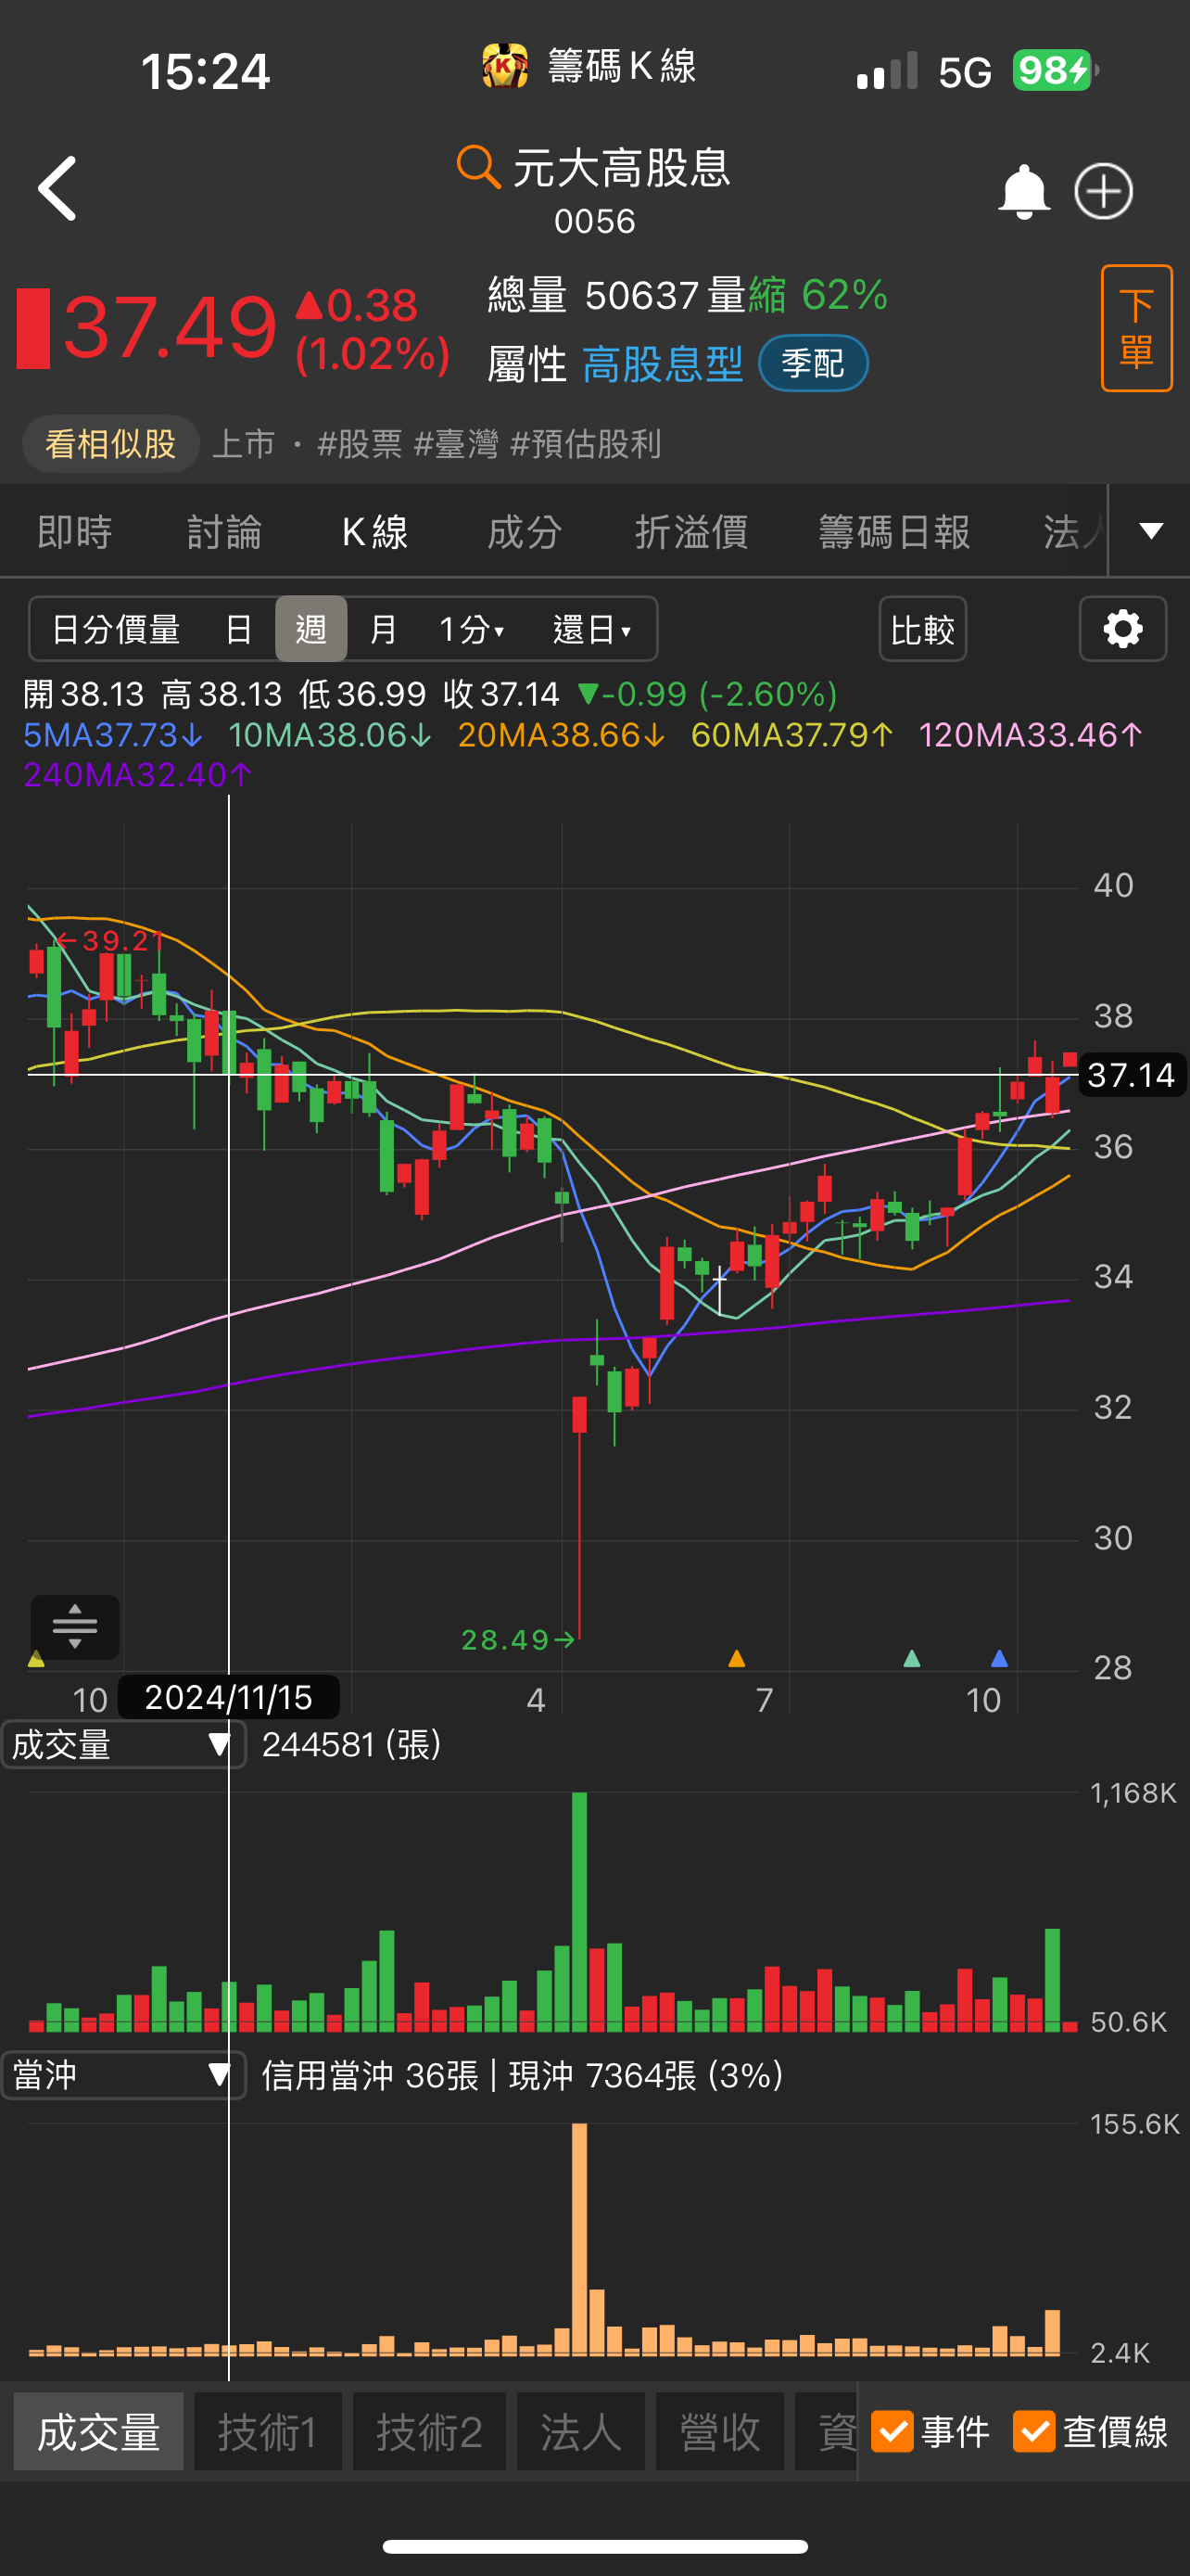Tap the 2024/11/15 crosshair date label

pos(229,1697)
